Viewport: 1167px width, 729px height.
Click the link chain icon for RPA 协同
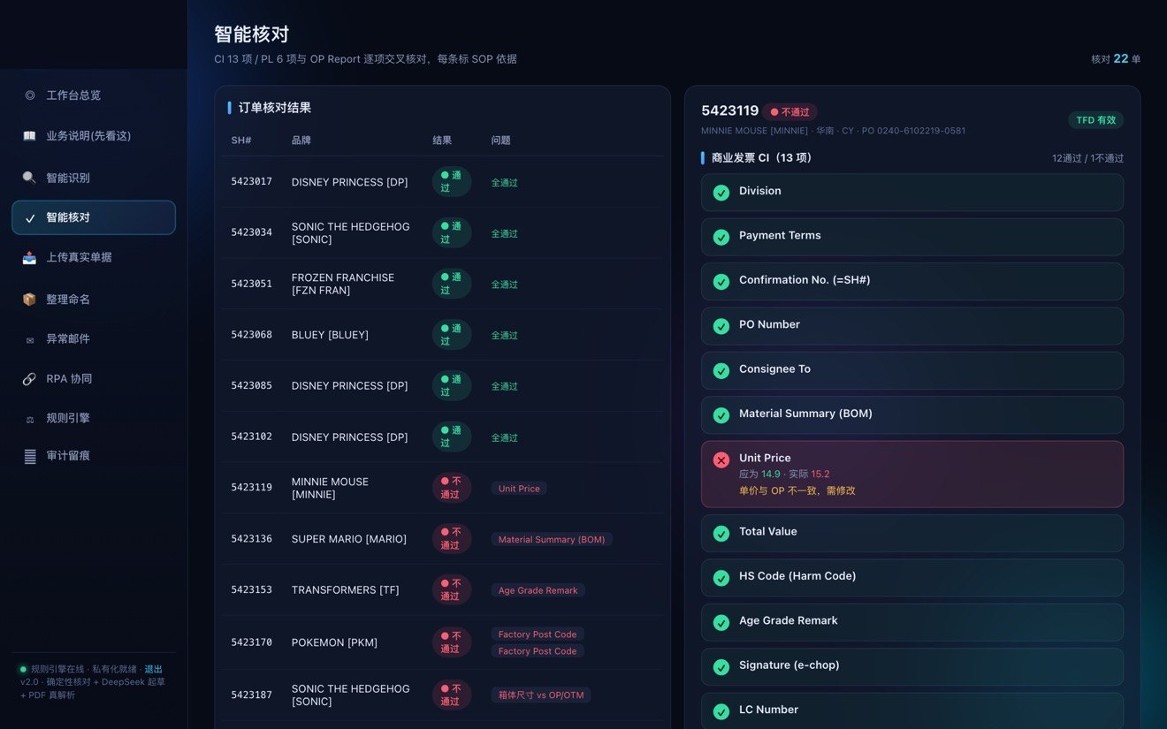[x=30, y=379]
